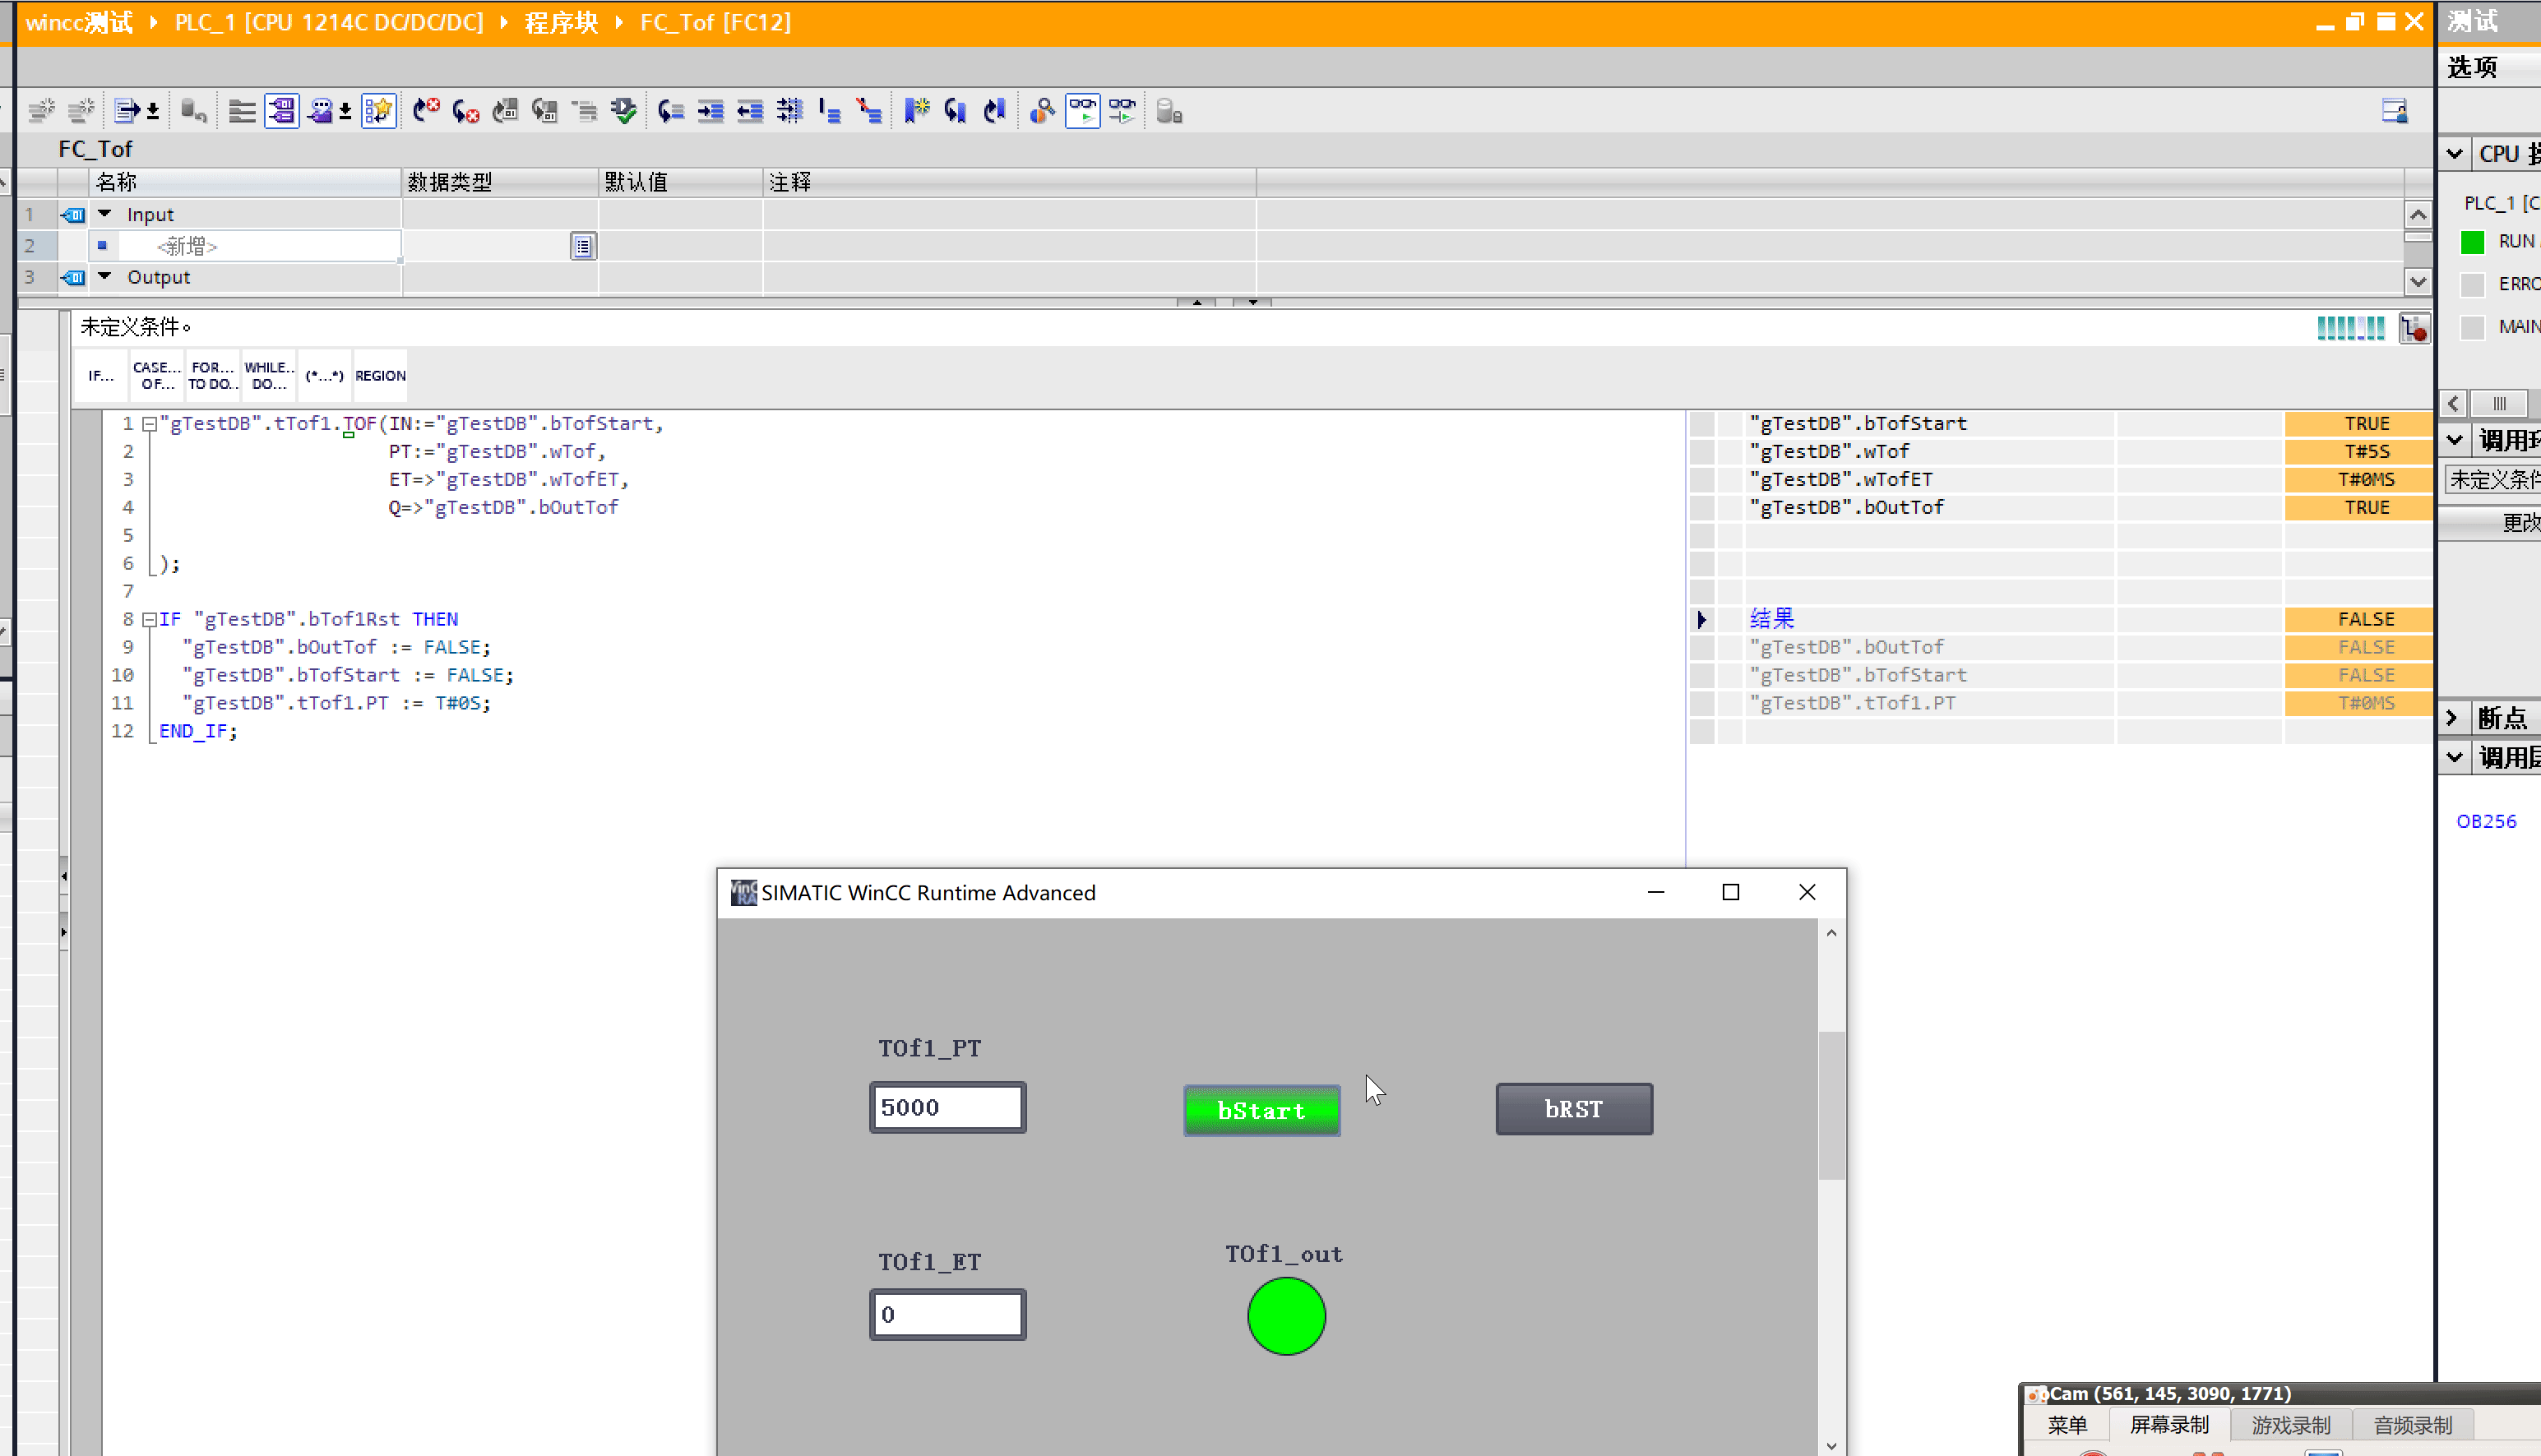The height and width of the screenshot is (1456, 2541).
Task: Collapse the IF block at line 8
Action: tap(149, 620)
